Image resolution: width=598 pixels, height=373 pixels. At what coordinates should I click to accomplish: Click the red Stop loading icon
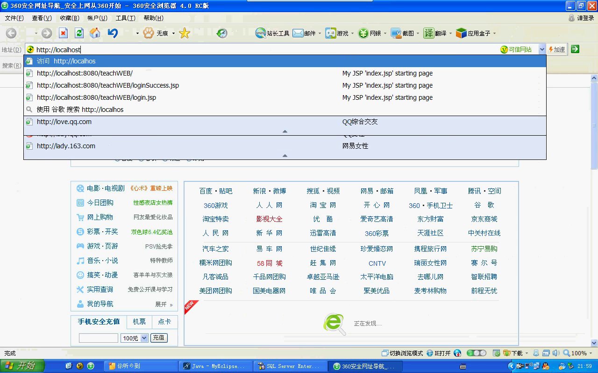click(63, 33)
